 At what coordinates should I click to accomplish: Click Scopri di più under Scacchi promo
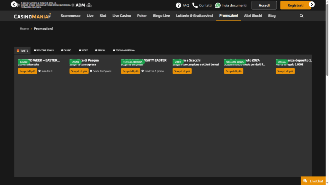tap(182, 71)
